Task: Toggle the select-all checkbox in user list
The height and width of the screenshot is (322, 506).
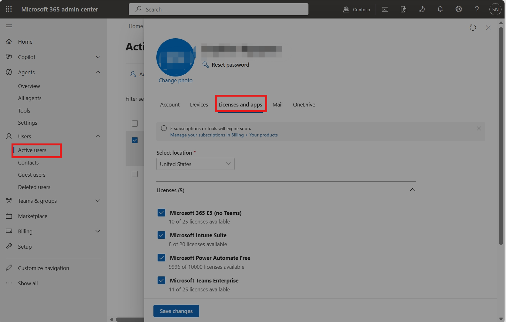Action: 135,123
